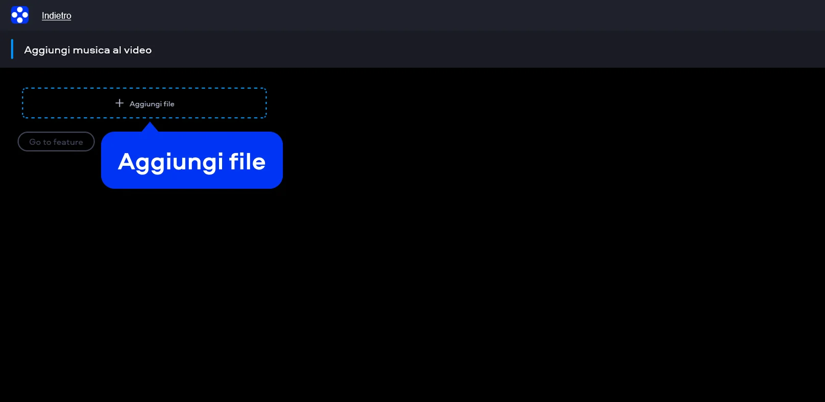Click the word 'Aggiungi' in the blue bubble
This screenshot has height=402, width=825.
tap(171, 163)
